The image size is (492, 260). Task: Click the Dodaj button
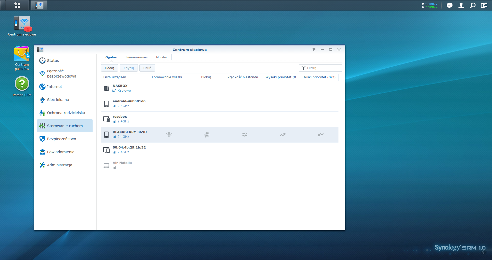tap(109, 68)
